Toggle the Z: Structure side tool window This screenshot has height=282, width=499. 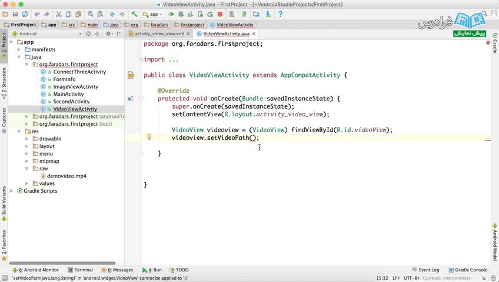point(4,83)
